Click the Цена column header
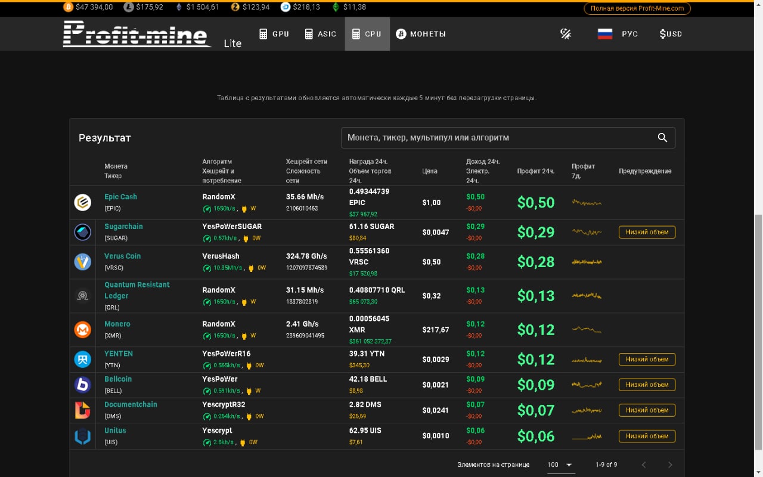This screenshot has width=763, height=477. pyautogui.click(x=429, y=171)
